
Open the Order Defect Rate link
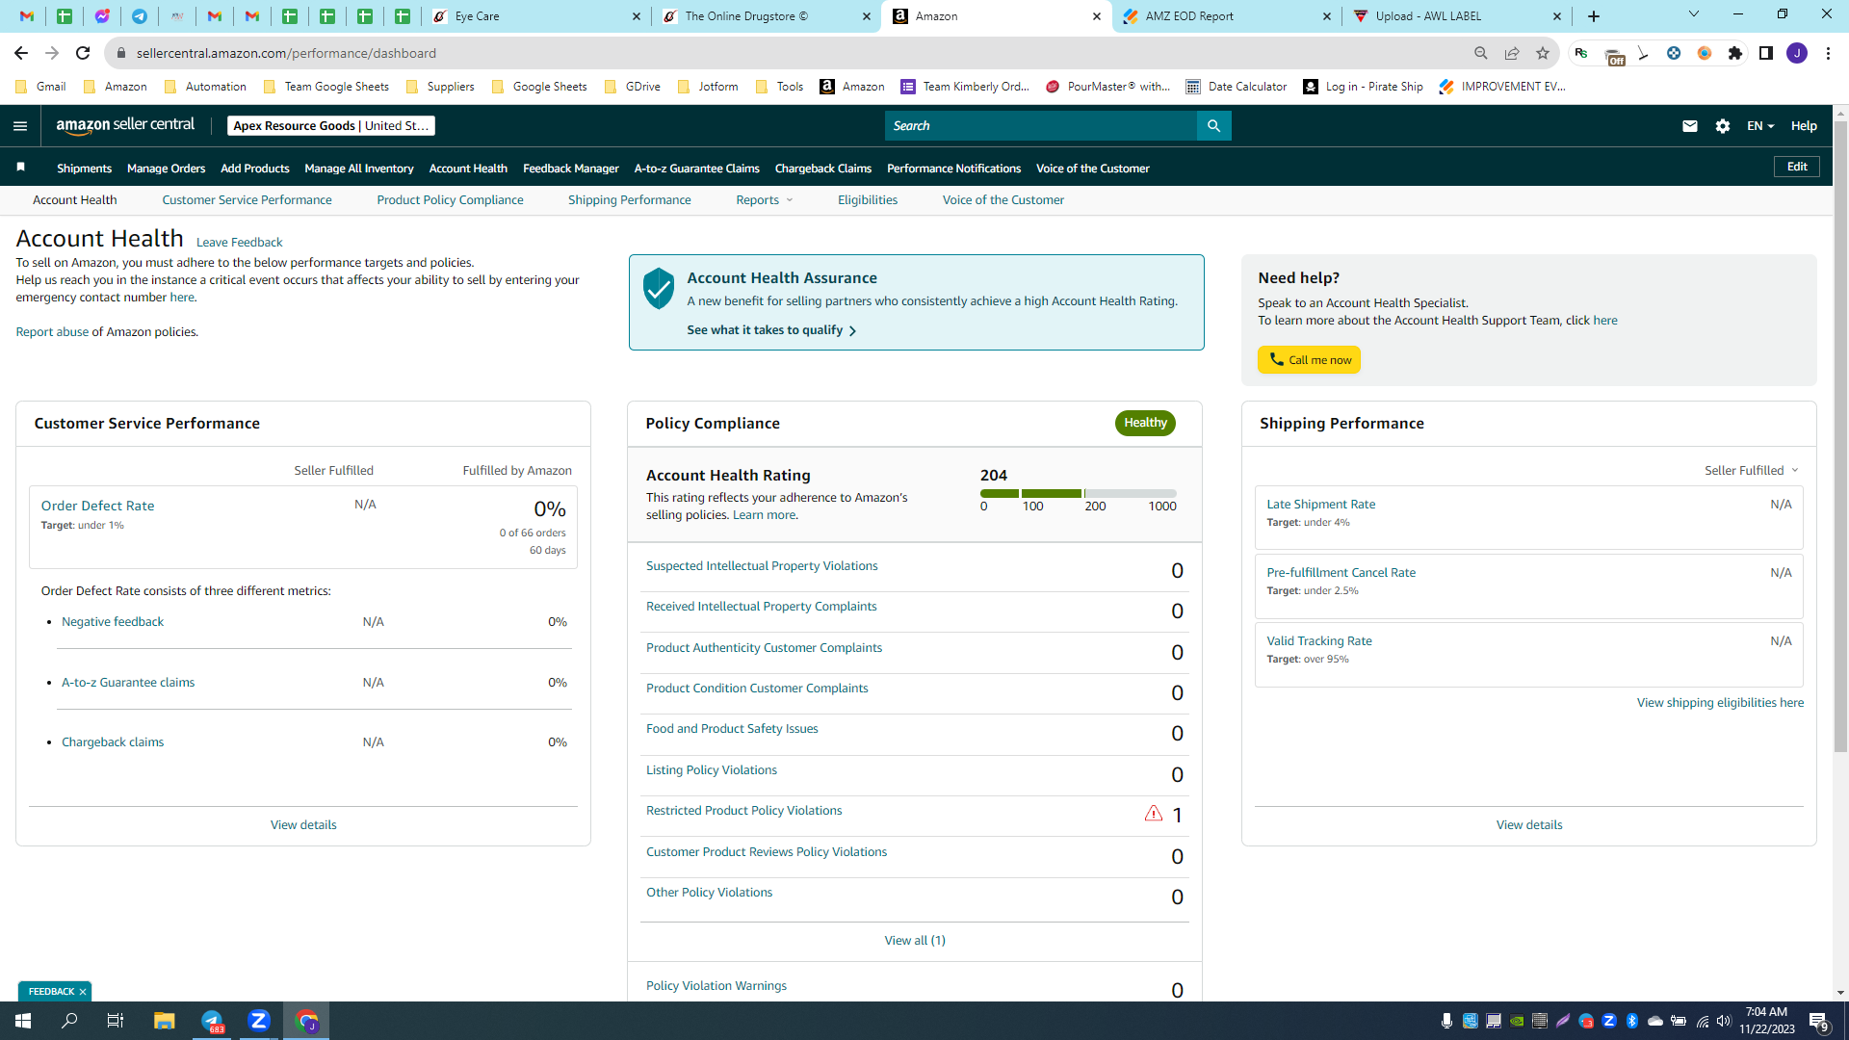point(97,506)
